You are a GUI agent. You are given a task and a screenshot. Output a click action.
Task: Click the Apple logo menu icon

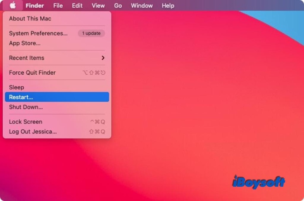pos(13,5)
